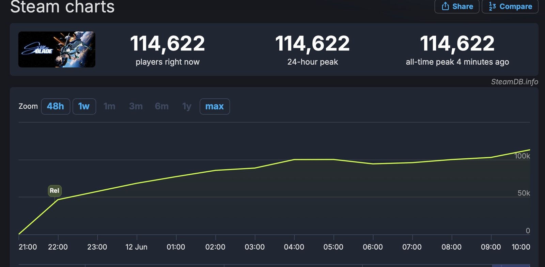Click the 21:00 time axis label
The height and width of the screenshot is (267, 545).
pos(28,247)
